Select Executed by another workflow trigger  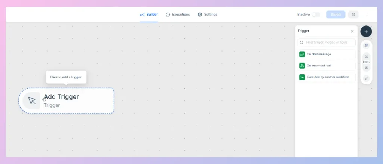[326, 77]
